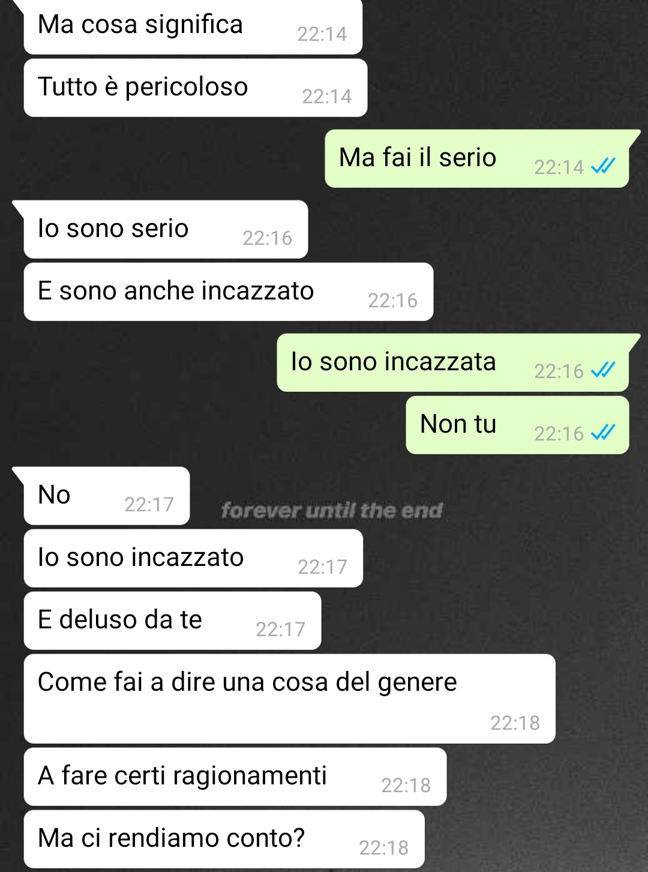648x872 pixels.
Task: Select the 'E deluso da te' bubble
Action: click(172, 621)
